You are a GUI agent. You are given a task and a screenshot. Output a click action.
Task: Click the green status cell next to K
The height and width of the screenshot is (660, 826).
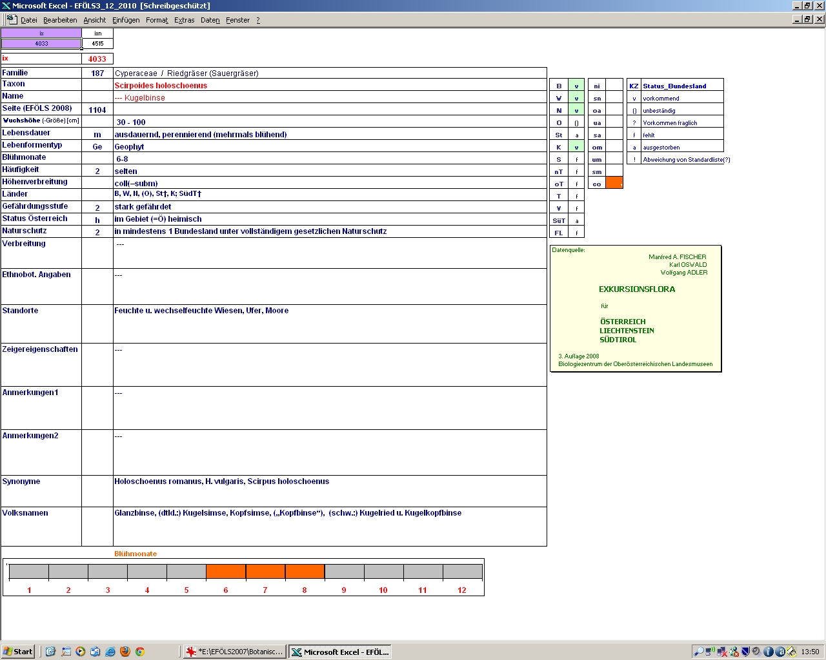(576, 146)
